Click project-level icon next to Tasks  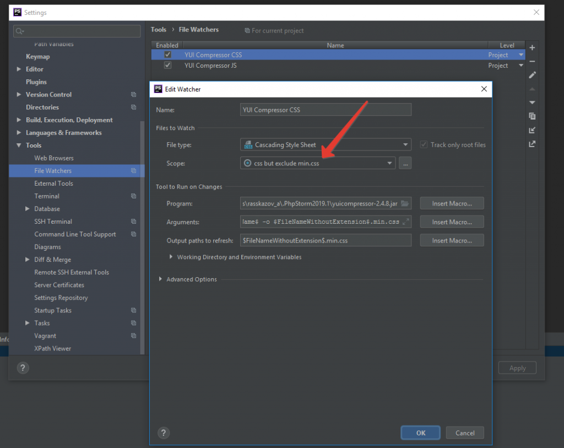point(133,323)
